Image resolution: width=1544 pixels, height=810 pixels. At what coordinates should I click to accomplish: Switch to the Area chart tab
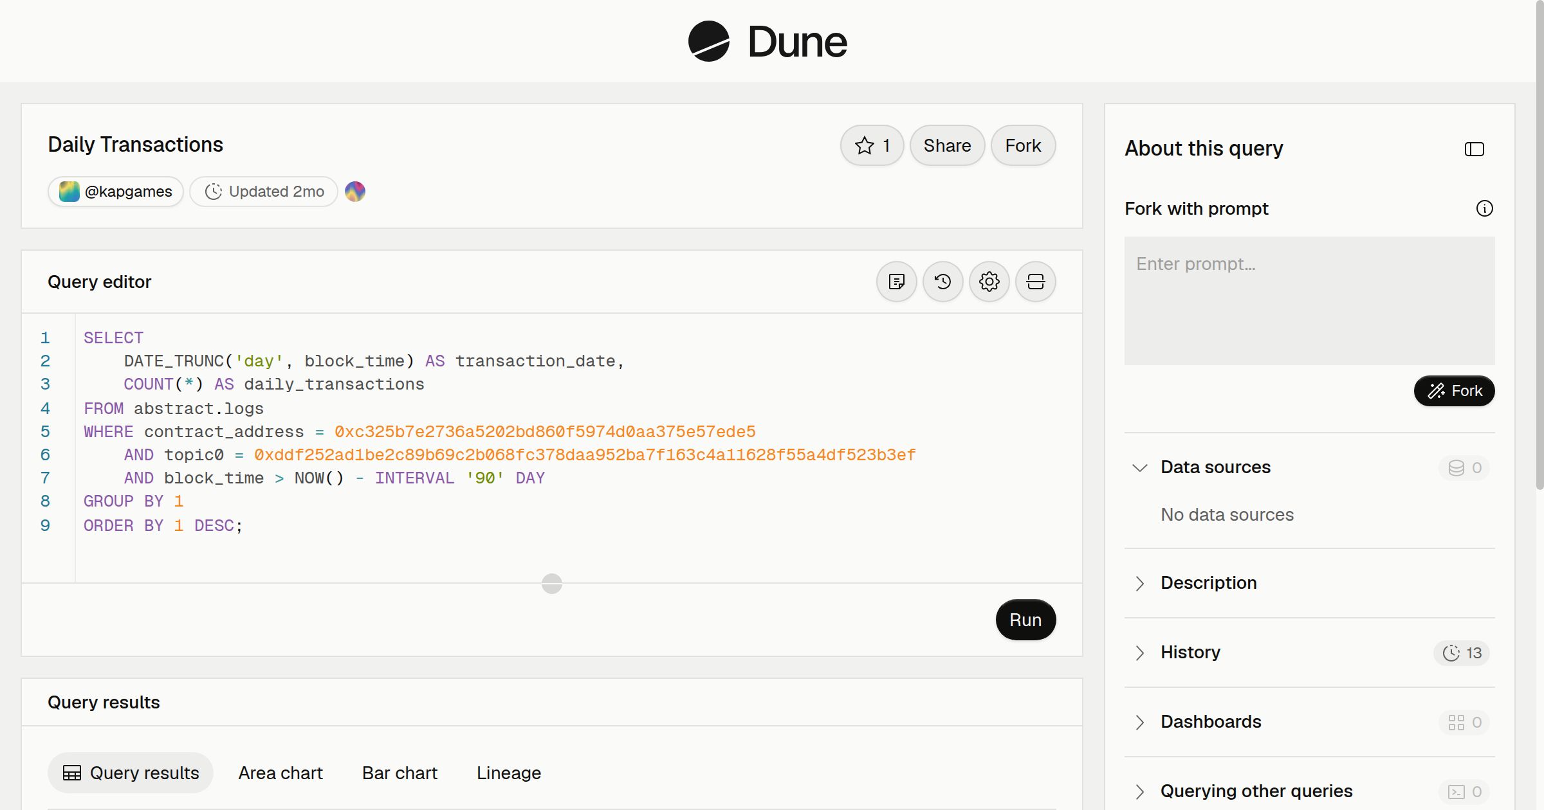click(x=280, y=773)
